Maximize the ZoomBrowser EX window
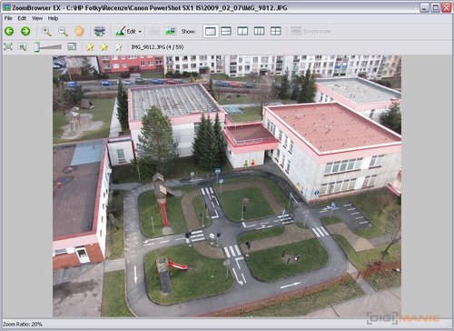The width and height of the screenshot is (454, 331). tap(435, 7)
